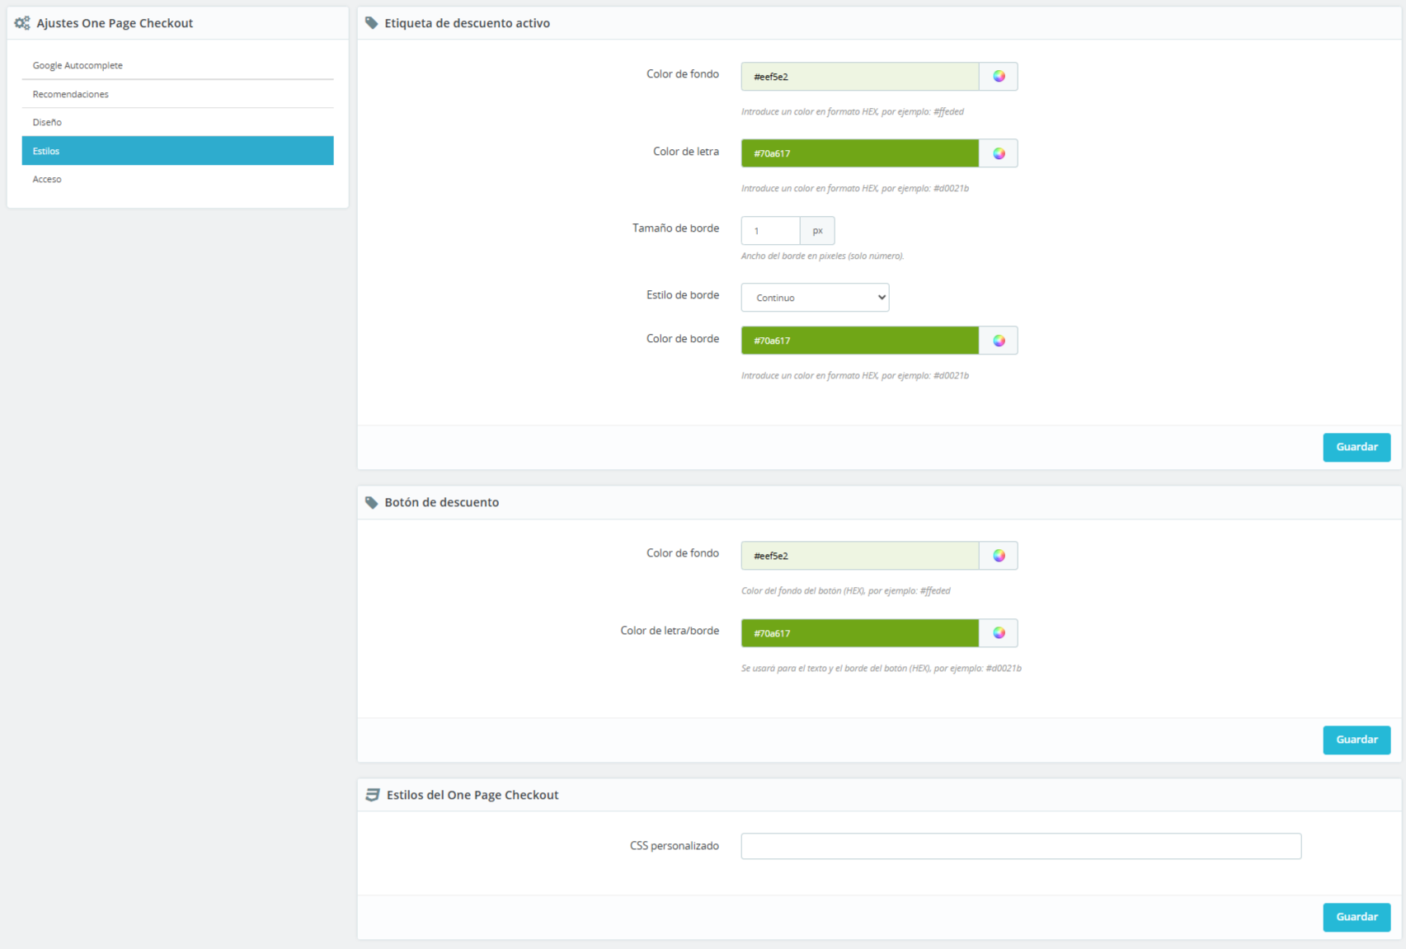The height and width of the screenshot is (949, 1406).
Task: Select the Acceso menu item
Action: 47,179
